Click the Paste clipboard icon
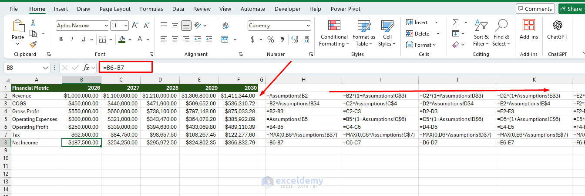585x196 pixels. click(x=18, y=26)
